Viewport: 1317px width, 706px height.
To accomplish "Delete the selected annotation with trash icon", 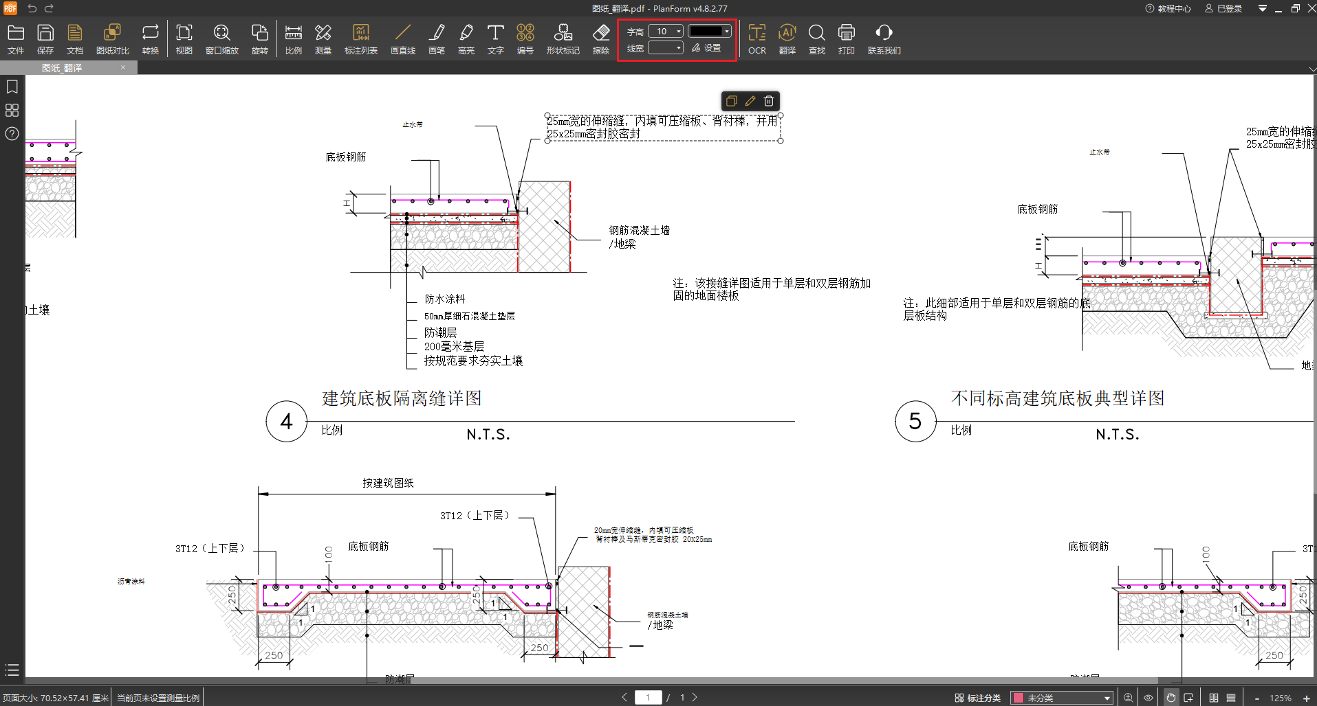I will click(769, 101).
